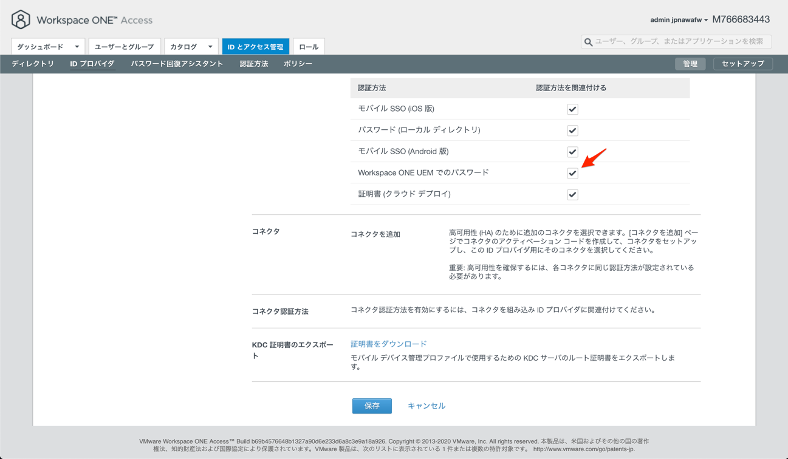Viewport: 788px width, 459px height.
Task: Click the search magnifier icon
Action: click(588, 42)
